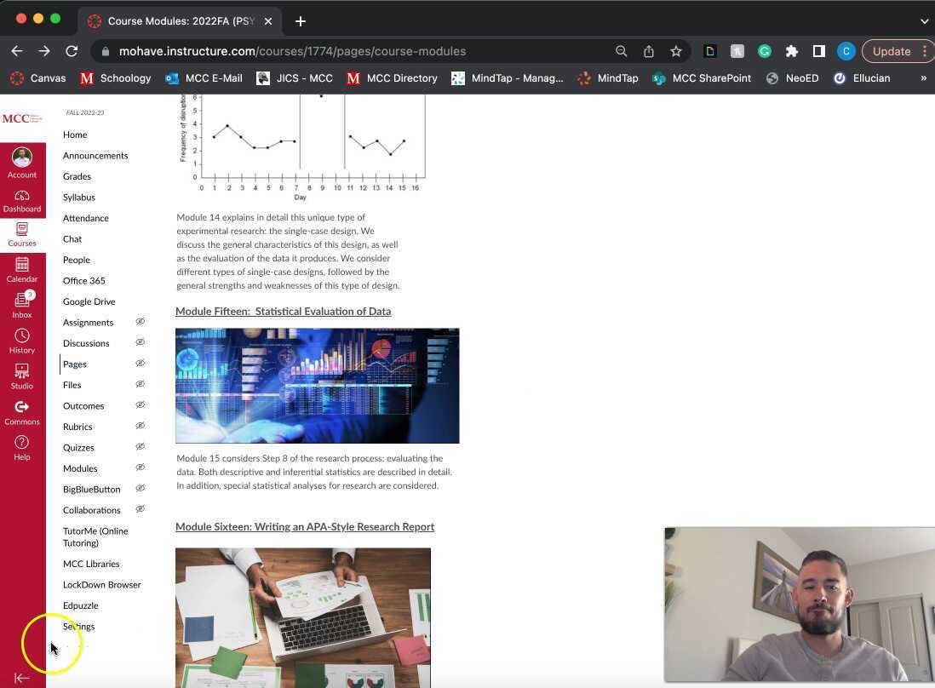Toggle visibility indicator beside Discussions
This screenshot has width=935, height=688.
point(140,342)
